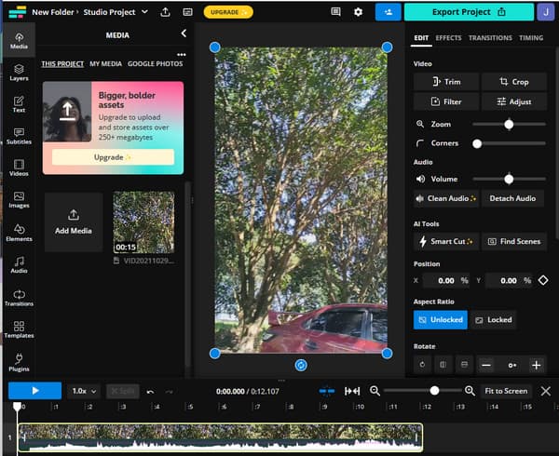Open the playback speed 1.0x dropdown
Screen dimensions: 559x456
pos(84,391)
